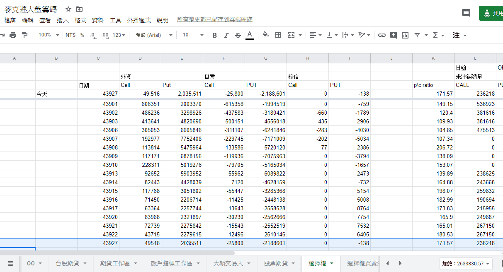The width and height of the screenshot is (503, 272).
Task: Toggle bold formatting
Action: point(214,35)
